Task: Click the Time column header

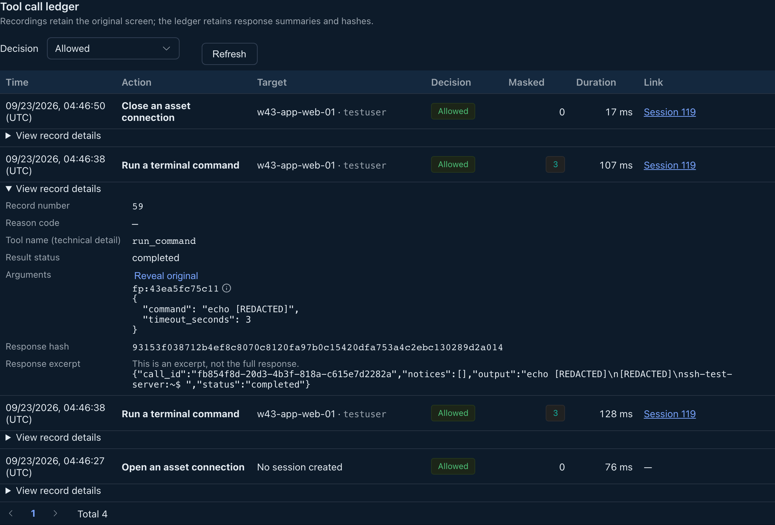Action: pos(17,82)
